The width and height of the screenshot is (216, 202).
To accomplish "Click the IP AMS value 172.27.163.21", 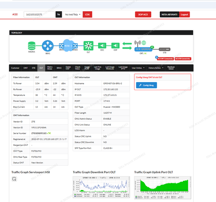I will click(110, 95).
